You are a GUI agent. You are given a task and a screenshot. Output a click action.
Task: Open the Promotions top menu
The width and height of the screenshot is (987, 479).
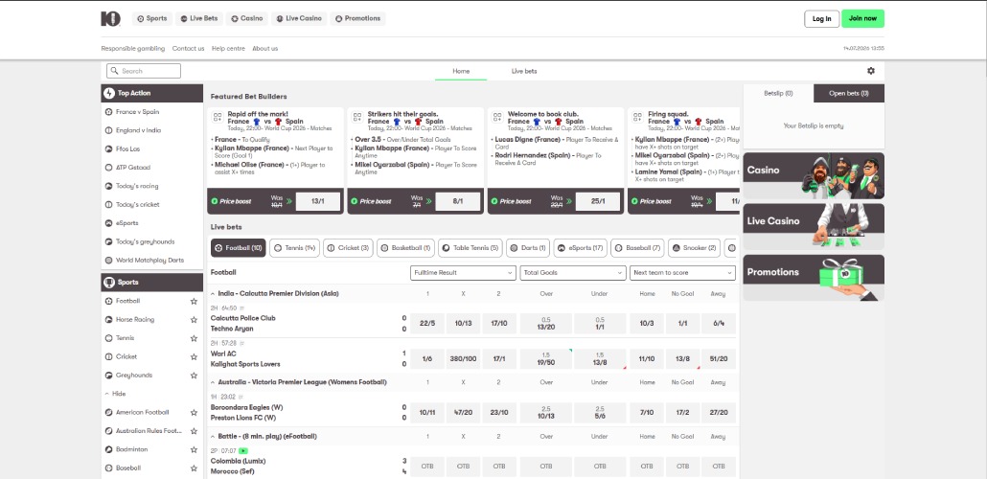(x=357, y=19)
